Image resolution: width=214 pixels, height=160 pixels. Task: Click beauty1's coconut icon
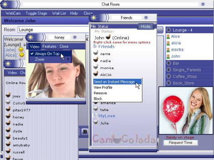click(8, 137)
